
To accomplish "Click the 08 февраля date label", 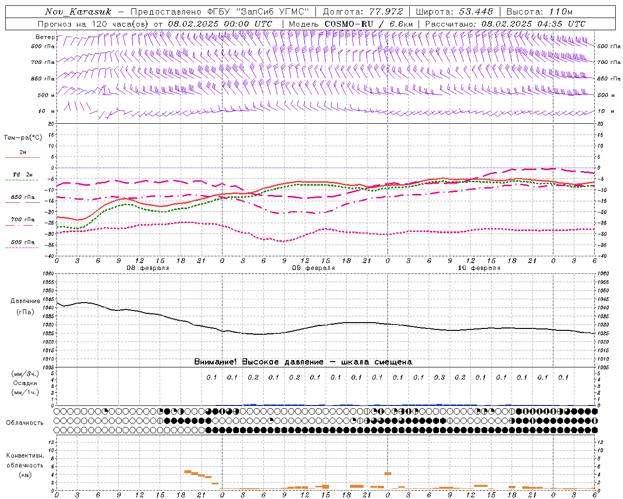I will 148,268.
